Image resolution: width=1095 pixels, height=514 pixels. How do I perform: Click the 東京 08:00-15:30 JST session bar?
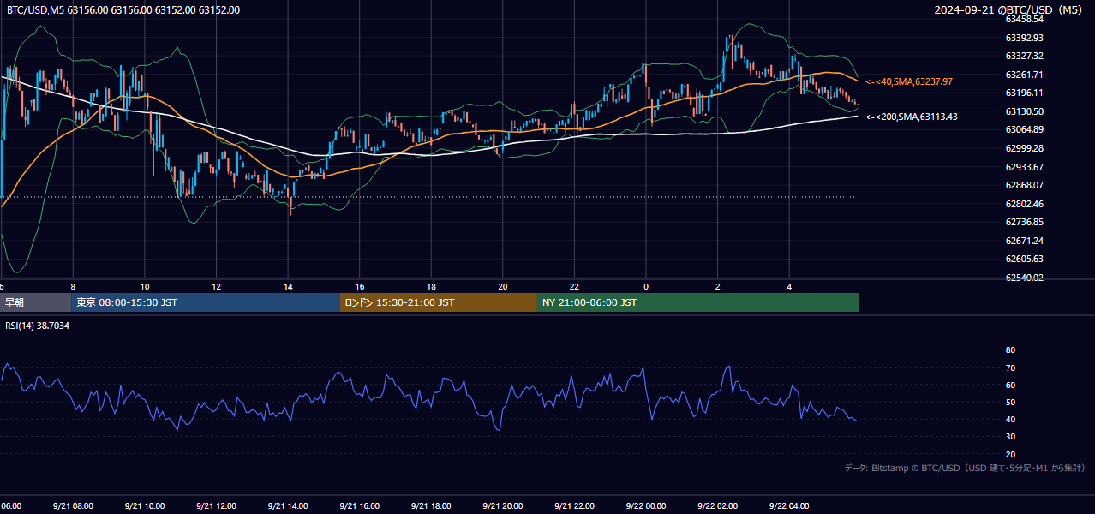(x=206, y=302)
